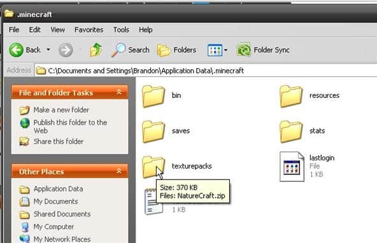This screenshot has width=377, height=243.
Task: Click the texturepacks folder name
Action: click(x=192, y=166)
